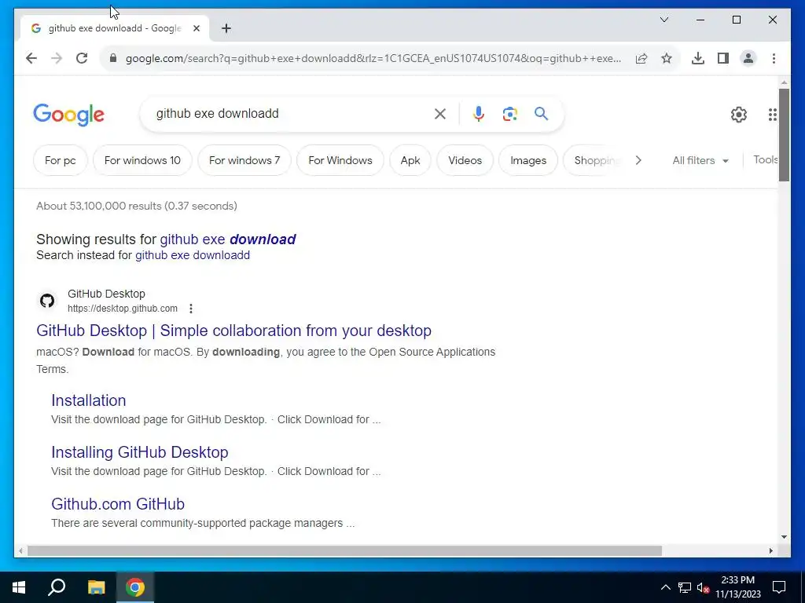Viewport: 805px width, 603px height.
Task: Click the muted volume tray icon
Action: [703, 587]
